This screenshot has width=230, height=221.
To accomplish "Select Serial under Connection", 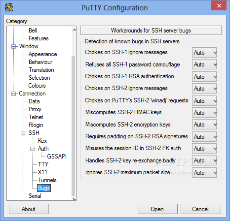I will [x=35, y=196].
